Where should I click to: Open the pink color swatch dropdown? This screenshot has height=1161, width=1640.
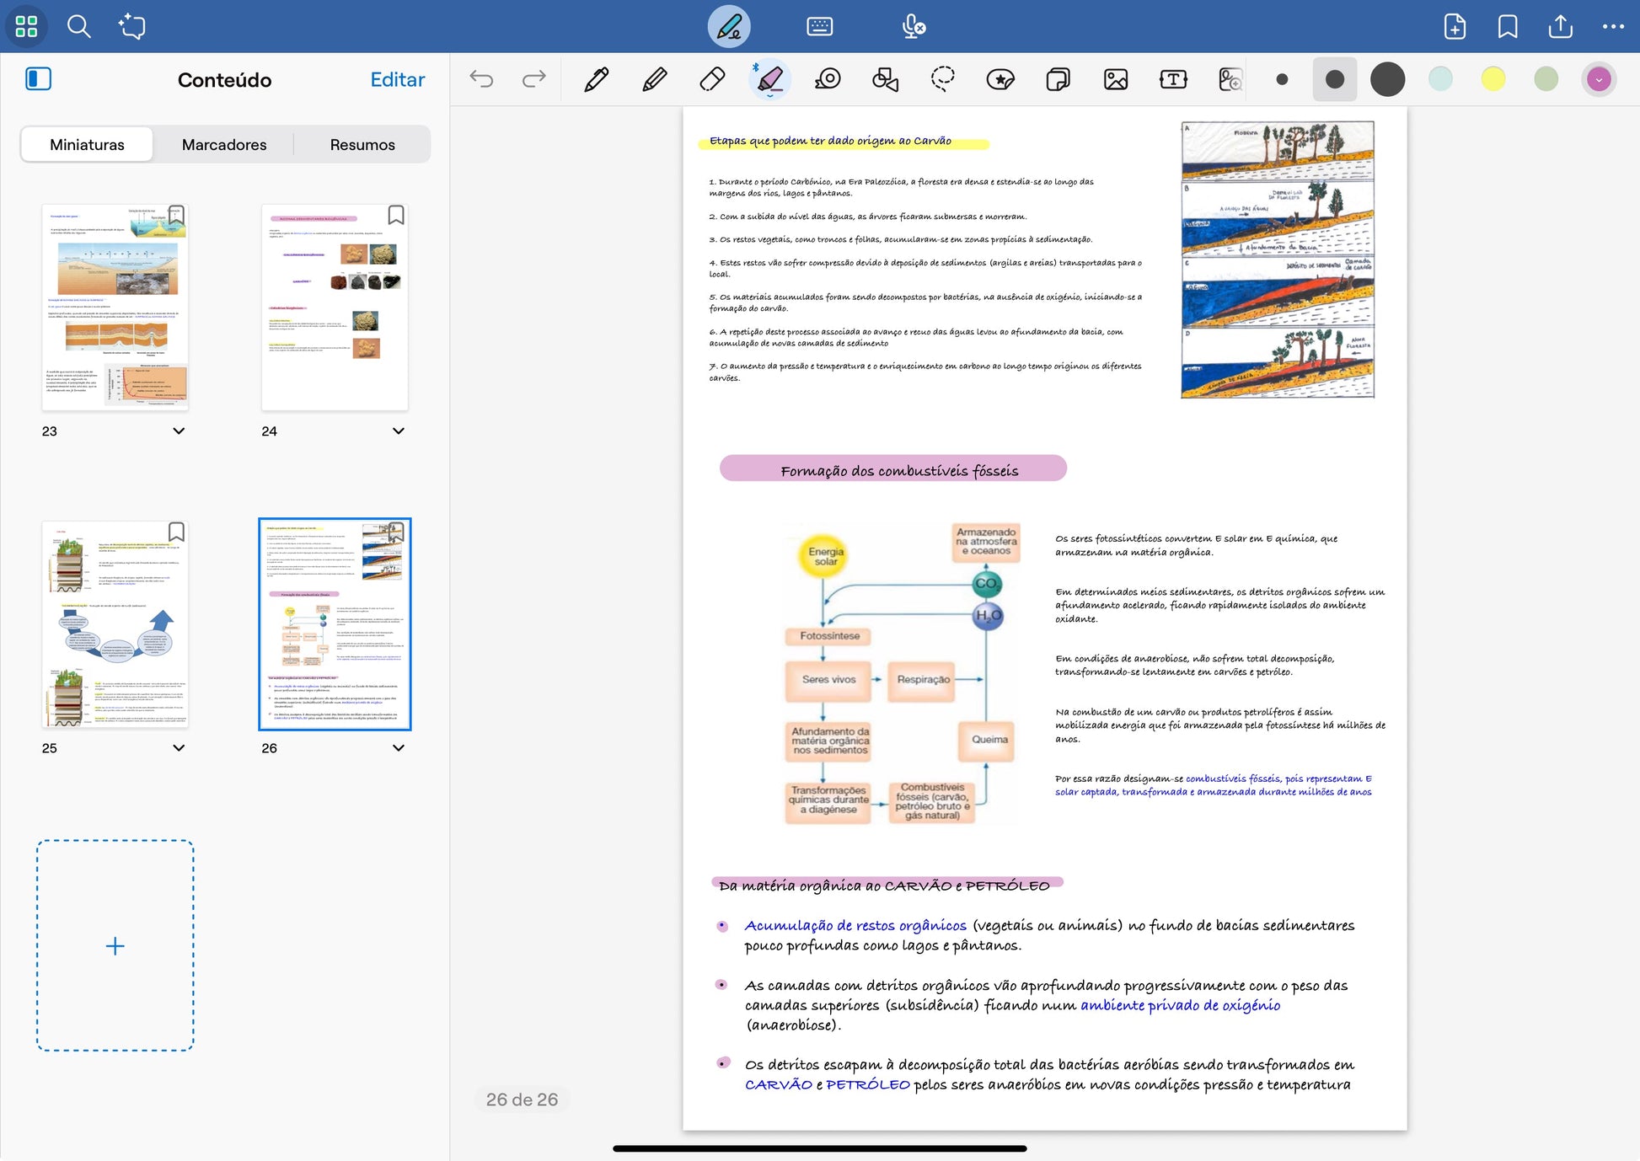tap(1599, 79)
